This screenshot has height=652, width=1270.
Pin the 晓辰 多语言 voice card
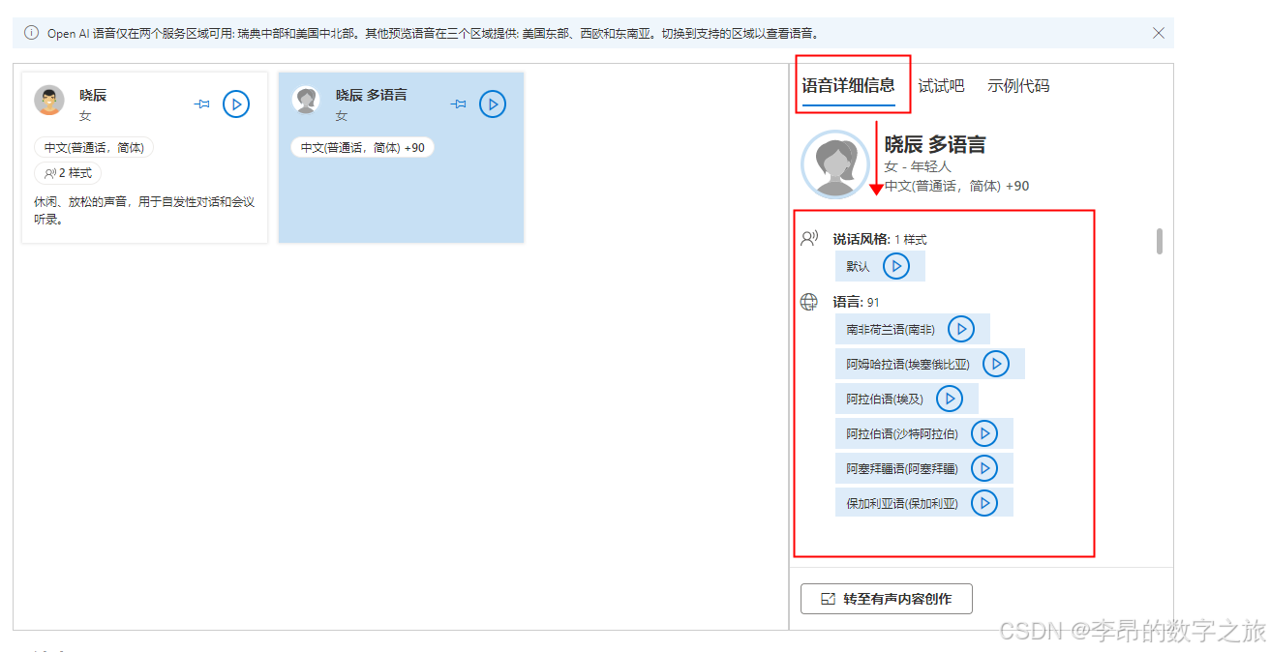459,104
